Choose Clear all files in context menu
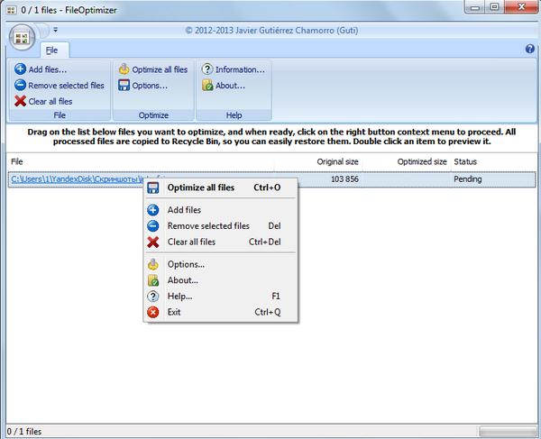The height and width of the screenshot is (439, 541). pyautogui.click(x=221, y=242)
